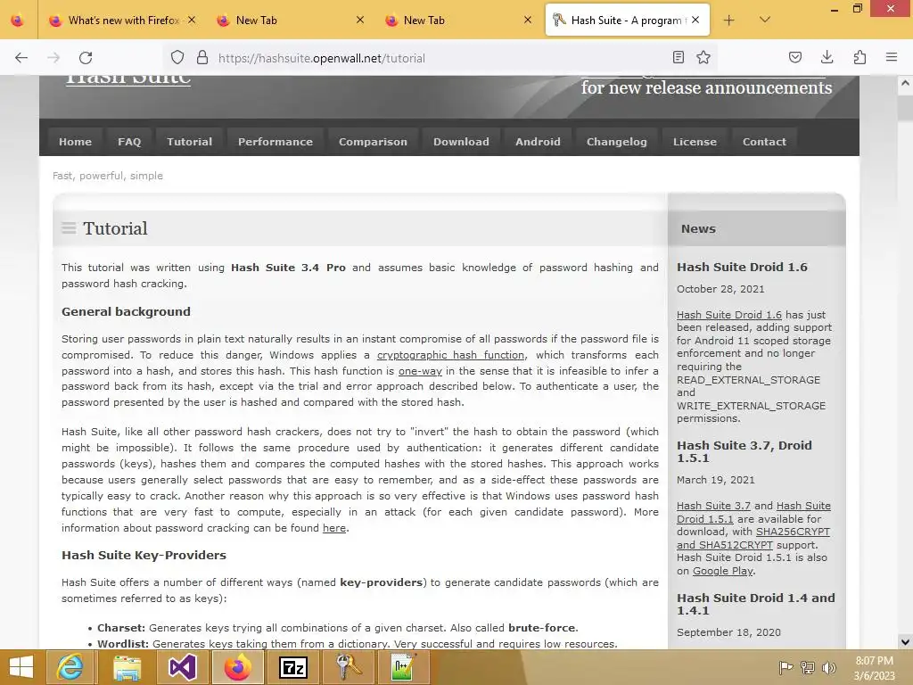This screenshot has width=913, height=685.
Task: Follow the one-way link
Action: 420,371
